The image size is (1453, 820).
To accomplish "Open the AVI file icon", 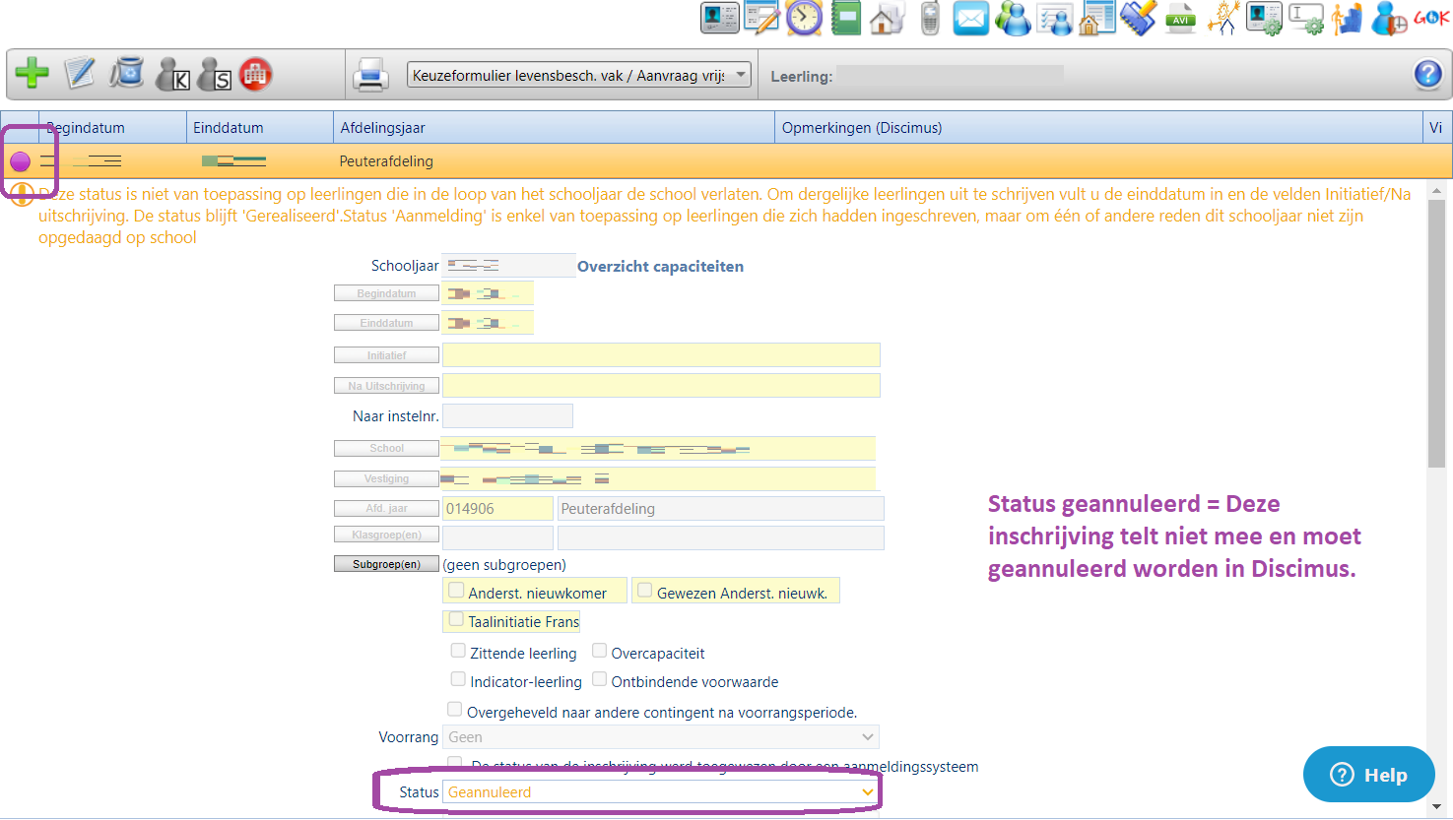I will [1180, 19].
